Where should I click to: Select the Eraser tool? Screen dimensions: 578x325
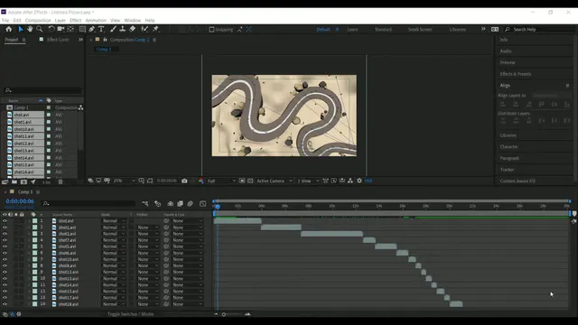132,29
